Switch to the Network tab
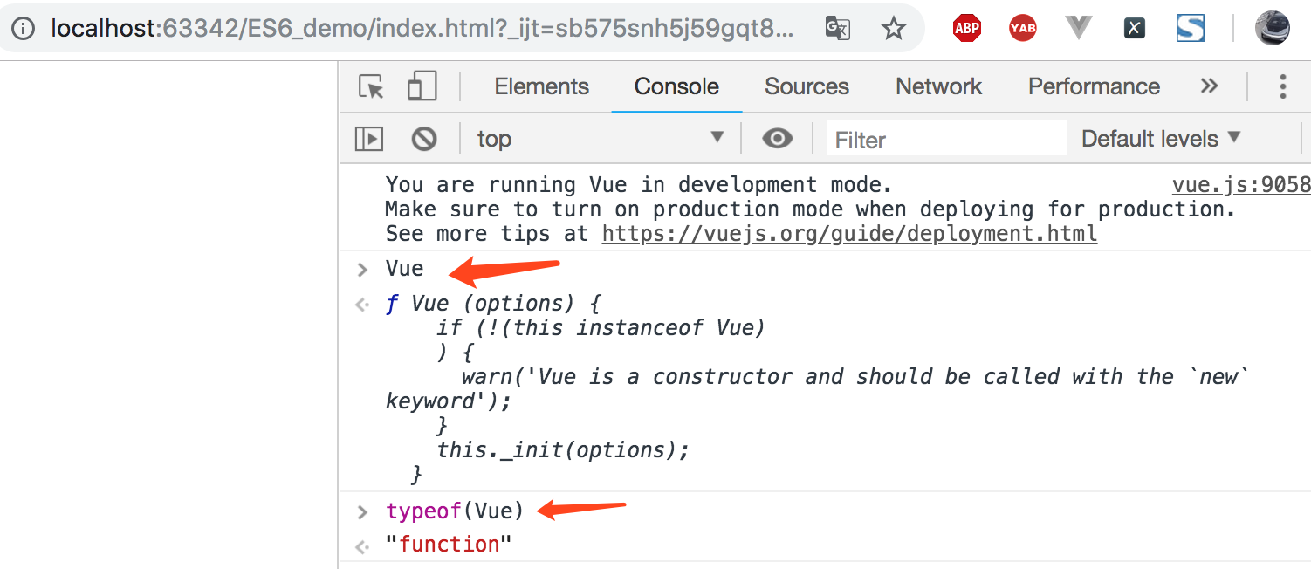This screenshot has width=1311, height=569. (938, 86)
